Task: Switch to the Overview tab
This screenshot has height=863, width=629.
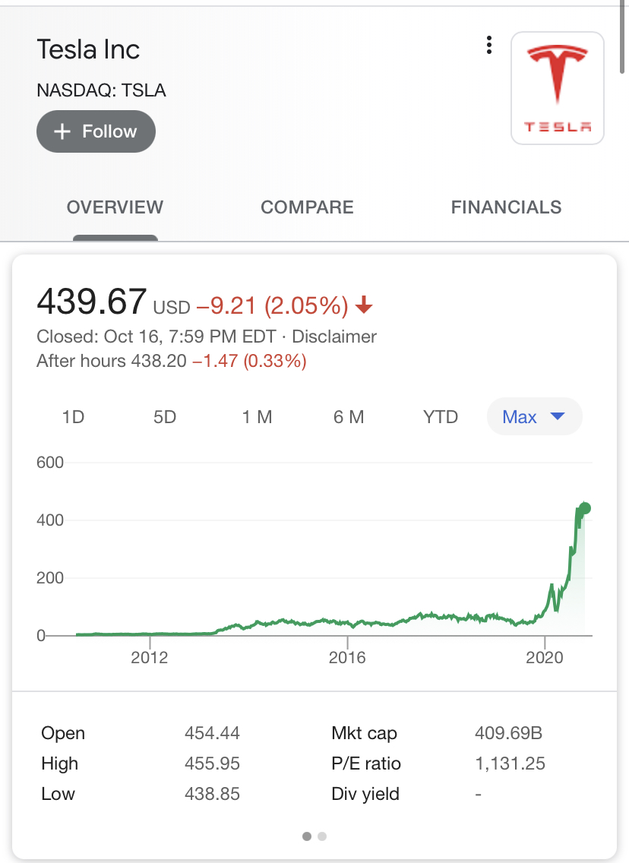Action: point(115,207)
